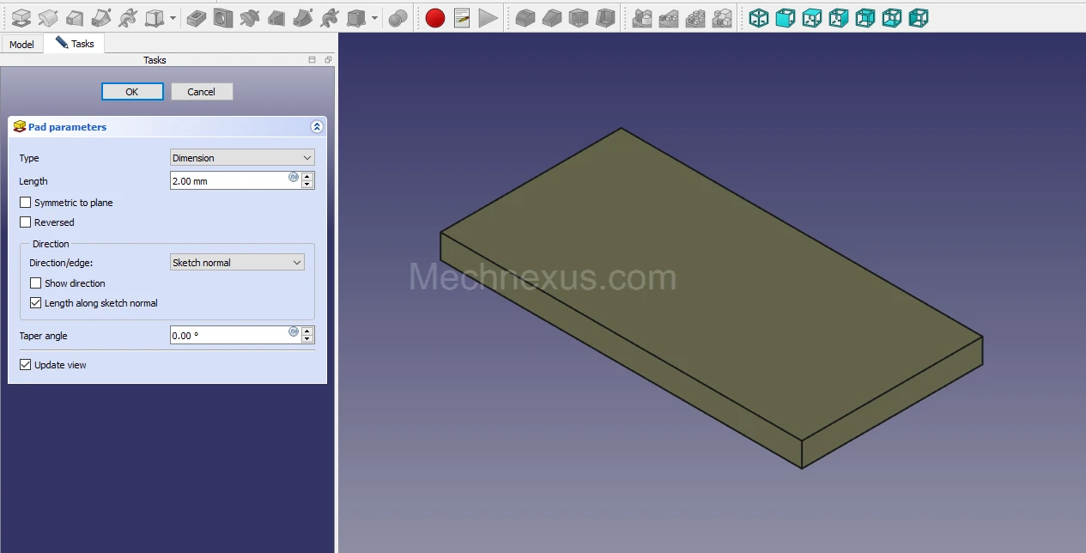Increase Taper angle with up stepper
The height and width of the screenshot is (553, 1086).
307,331
